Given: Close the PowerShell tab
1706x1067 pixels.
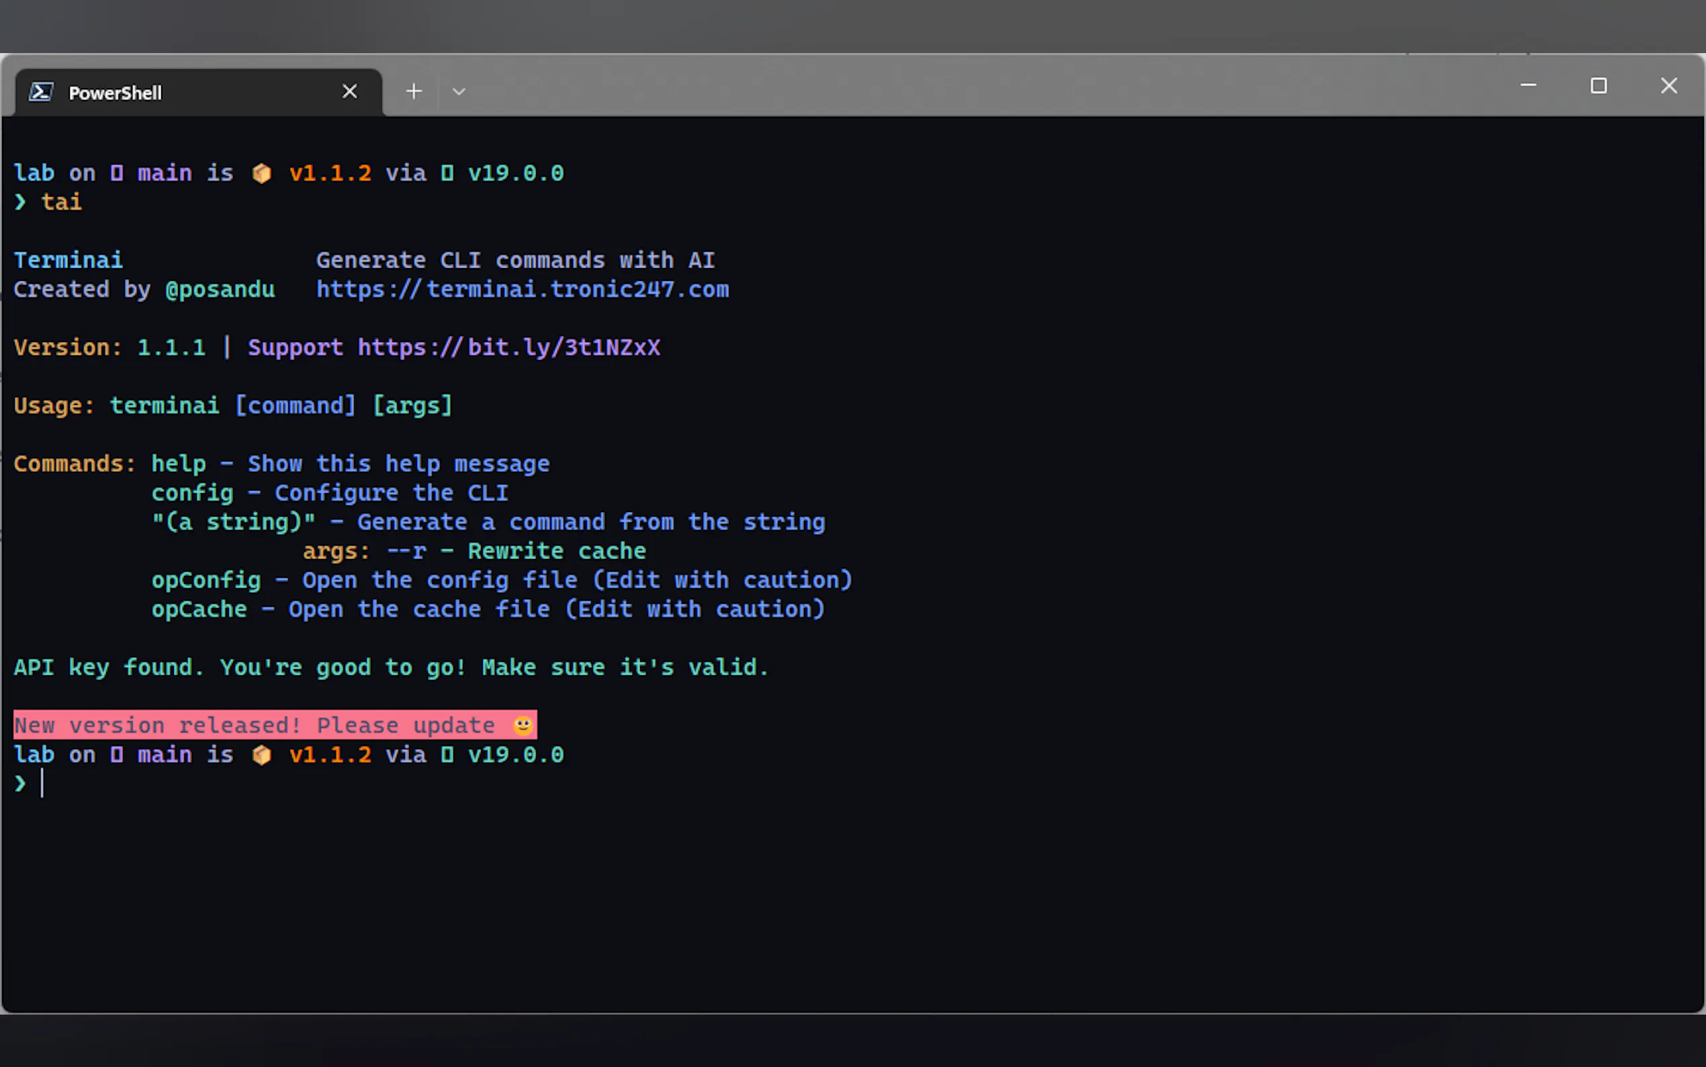Looking at the screenshot, I should (x=349, y=92).
